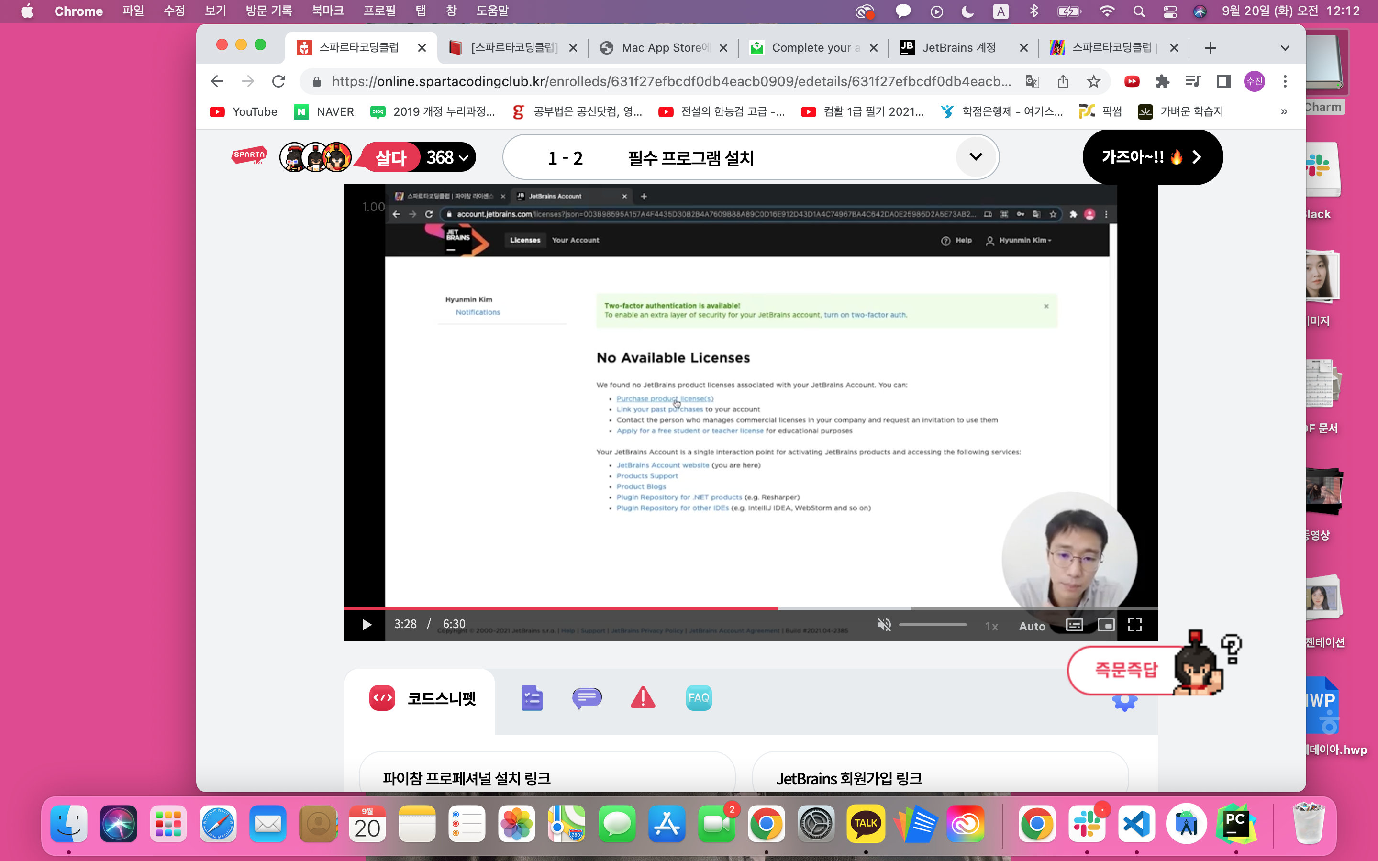The image size is (1378, 861).
Task: Open the tab search chevron
Action: tap(1285, 48)
